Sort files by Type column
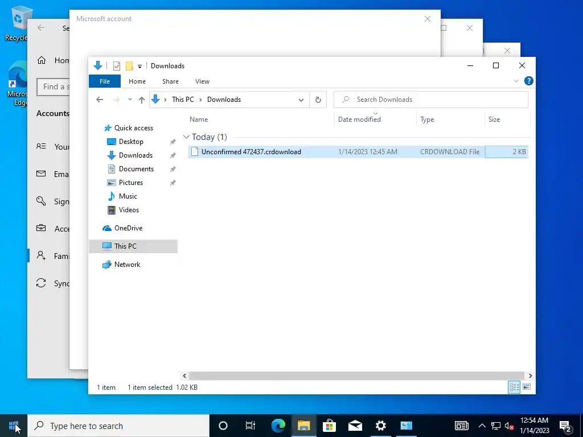This screenshot has width=583, height=437. pos(427,119)
